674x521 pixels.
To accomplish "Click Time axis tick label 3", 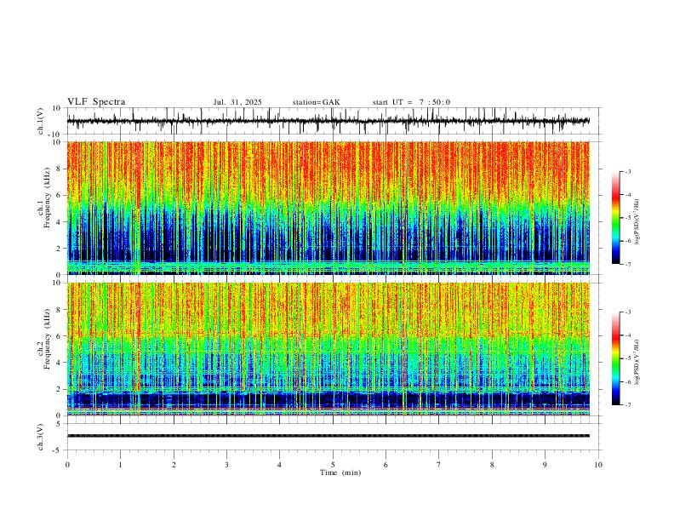I will click(x=226, y=465).
